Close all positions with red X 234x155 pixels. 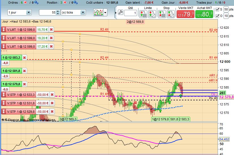point(65,3)
